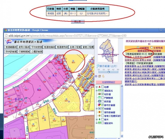Enable the 門牌號碼 layer checkbox
This screenshot has width=165, height=139.
point(103,98)
